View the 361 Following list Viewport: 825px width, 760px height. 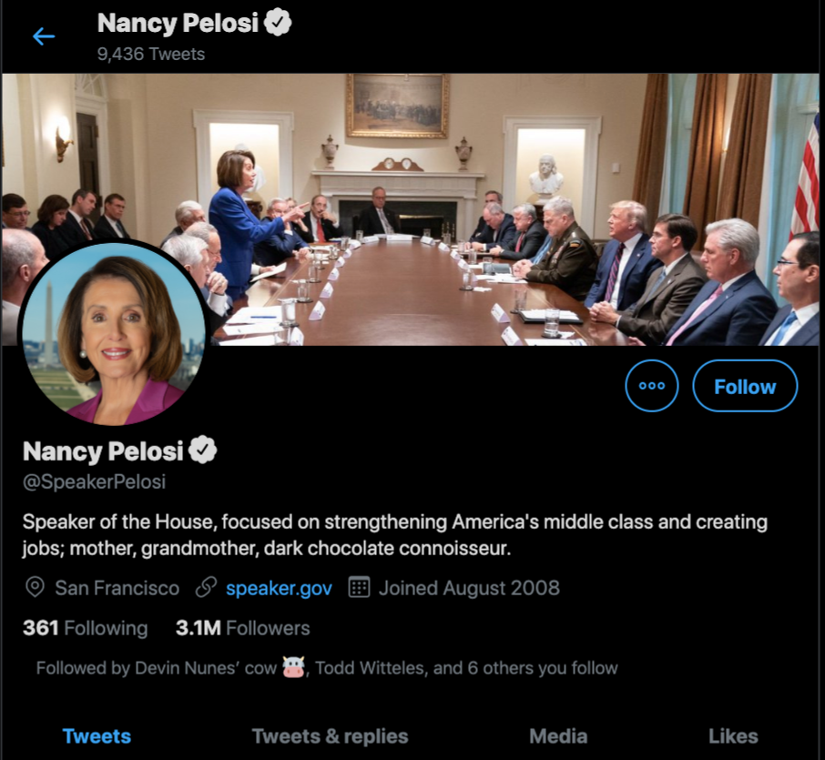pyautogui.click(x=85, y=628)
